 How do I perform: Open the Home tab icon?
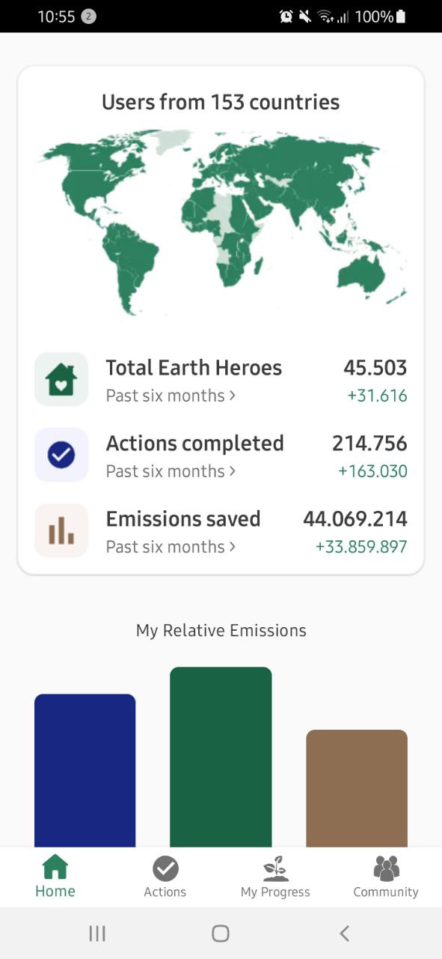[55, 868]
